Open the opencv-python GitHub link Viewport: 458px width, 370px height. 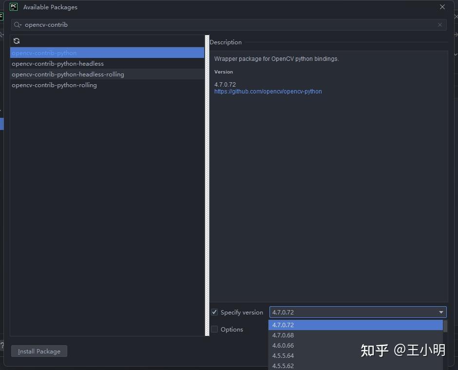tap(268, 91)
